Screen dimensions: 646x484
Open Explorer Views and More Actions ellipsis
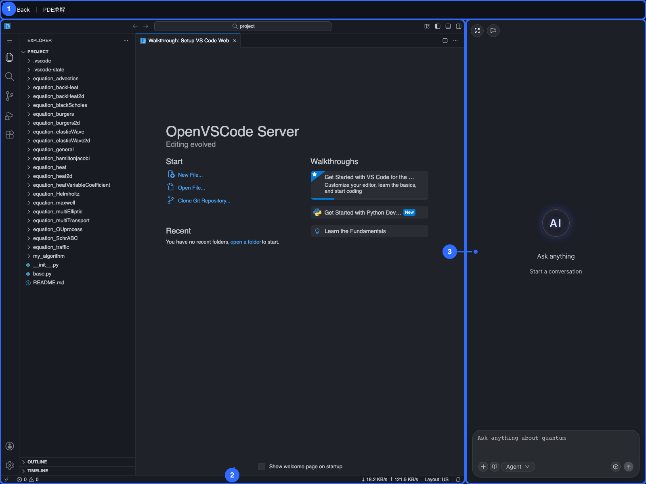[x=126, y=41]
